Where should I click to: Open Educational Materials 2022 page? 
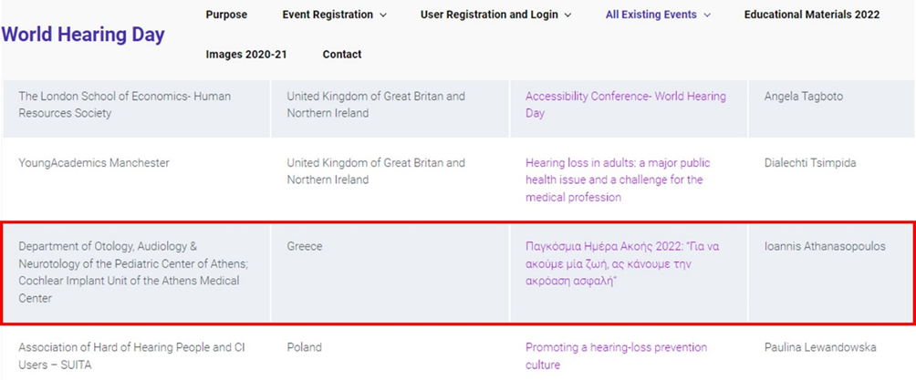point(811,15)
